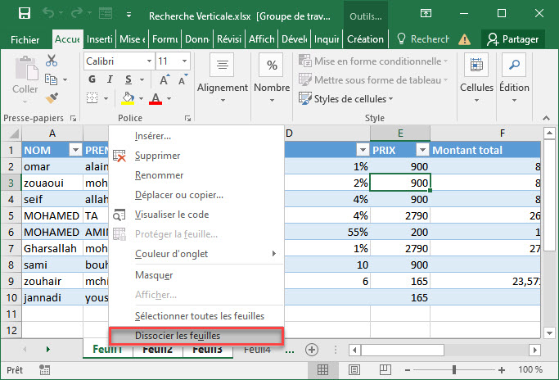Open the Édition search group
The image size is (559, 380).
click(514, 79)
